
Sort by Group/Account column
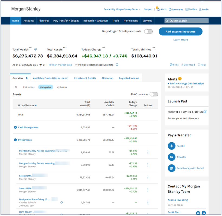tap(27, 105)
